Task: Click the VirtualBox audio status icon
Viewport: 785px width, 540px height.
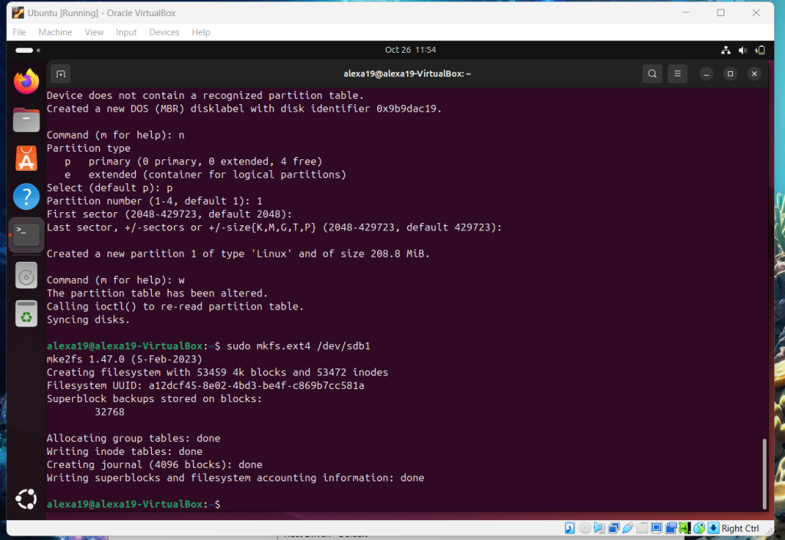Action: [x=599, y=529]
